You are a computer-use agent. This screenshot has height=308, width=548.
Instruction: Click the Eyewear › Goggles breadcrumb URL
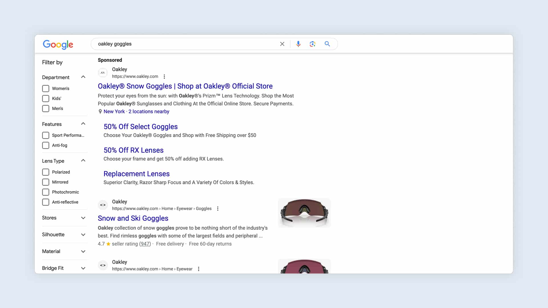(x=162, y=208)
